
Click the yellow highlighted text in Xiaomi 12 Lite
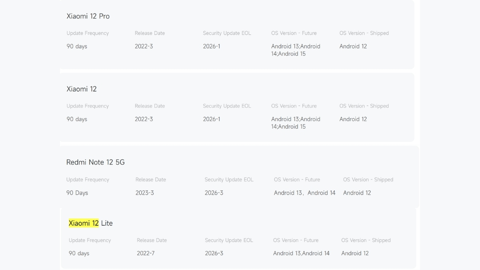point(84,223)
